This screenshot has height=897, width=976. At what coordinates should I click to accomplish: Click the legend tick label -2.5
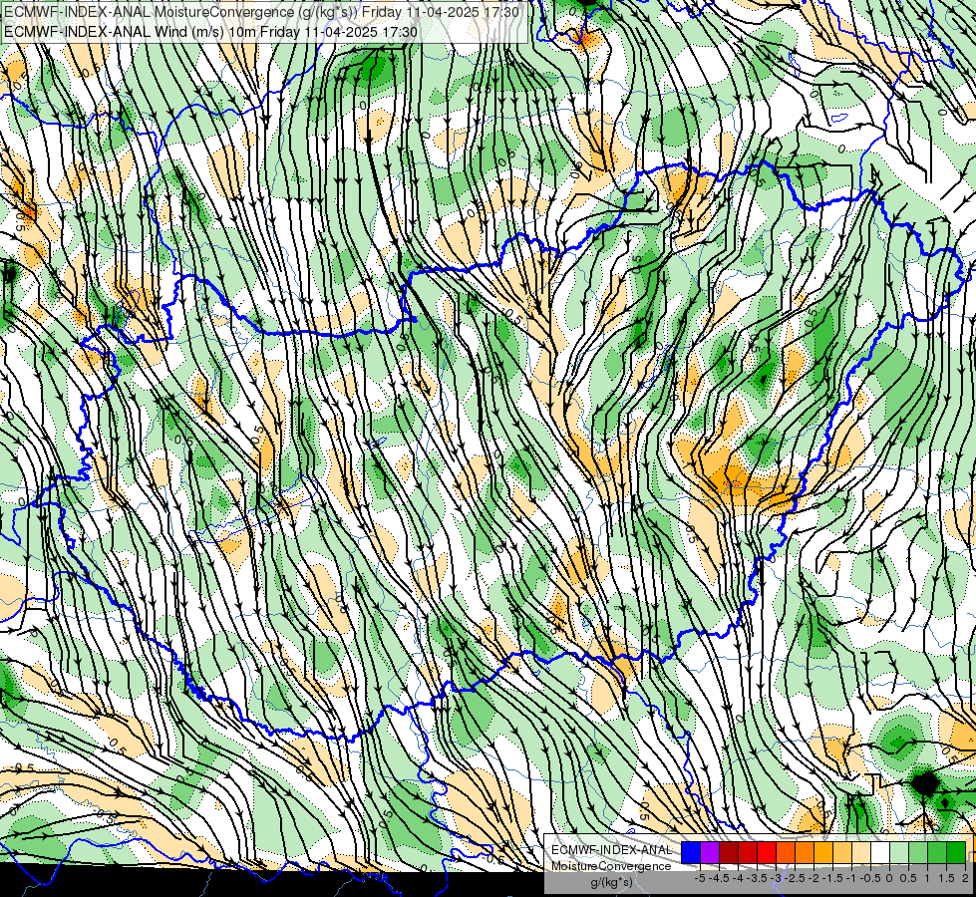(795, 878)
